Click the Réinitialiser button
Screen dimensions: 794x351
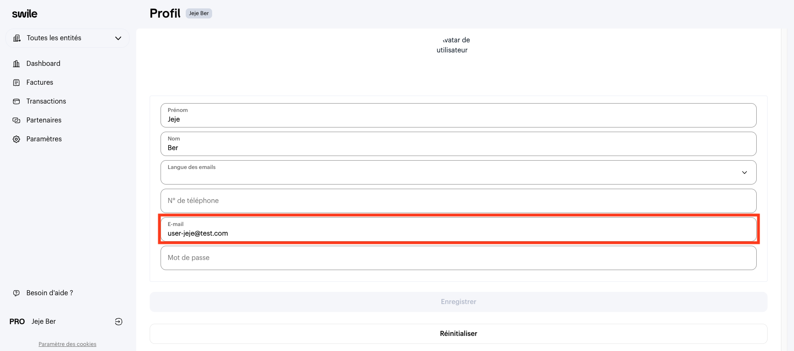[458, 334]
